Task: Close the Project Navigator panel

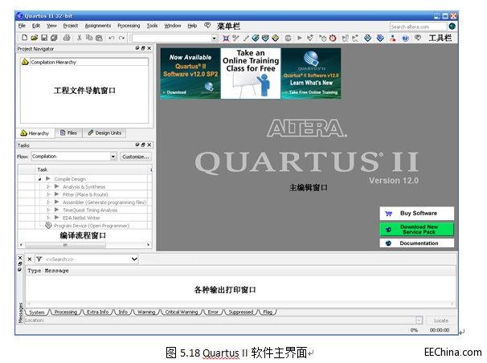Action: (x=149, y=48)
